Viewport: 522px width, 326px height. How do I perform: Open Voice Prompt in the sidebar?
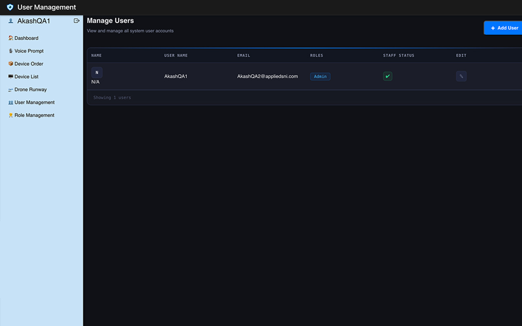[26, 51]
